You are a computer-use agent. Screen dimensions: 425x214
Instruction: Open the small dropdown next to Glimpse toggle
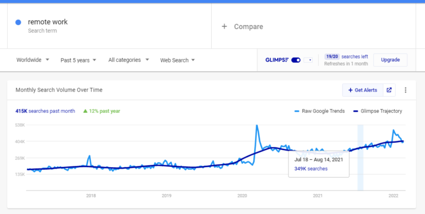(x=308, y=60)
